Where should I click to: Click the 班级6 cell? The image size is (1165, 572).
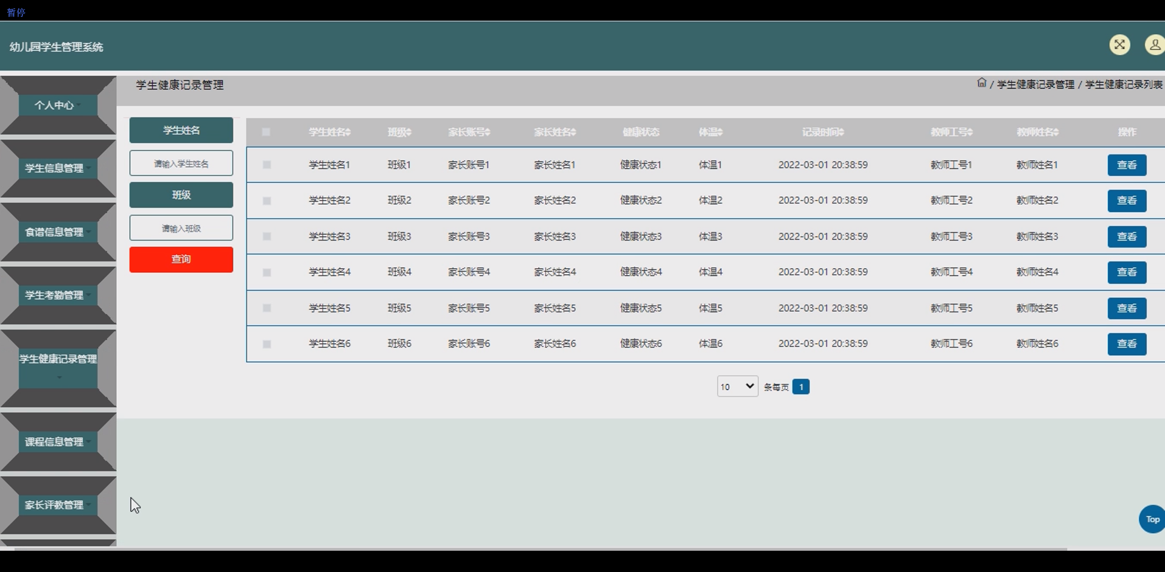[x=399, y=344]
